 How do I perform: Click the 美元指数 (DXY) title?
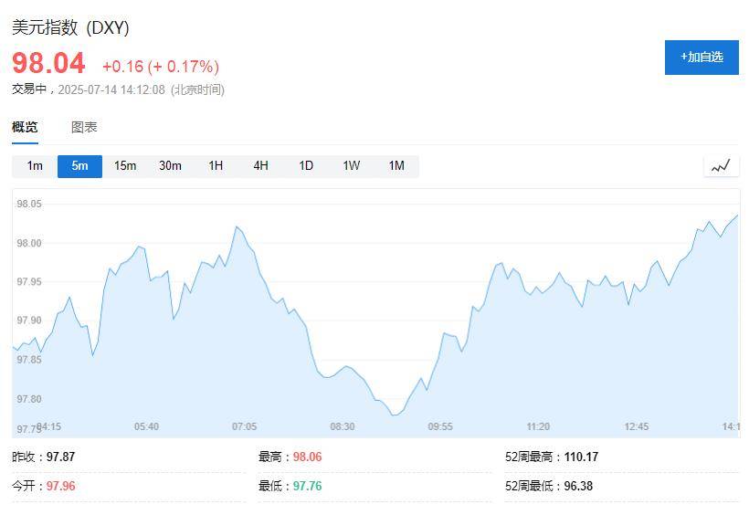(71, 28)
